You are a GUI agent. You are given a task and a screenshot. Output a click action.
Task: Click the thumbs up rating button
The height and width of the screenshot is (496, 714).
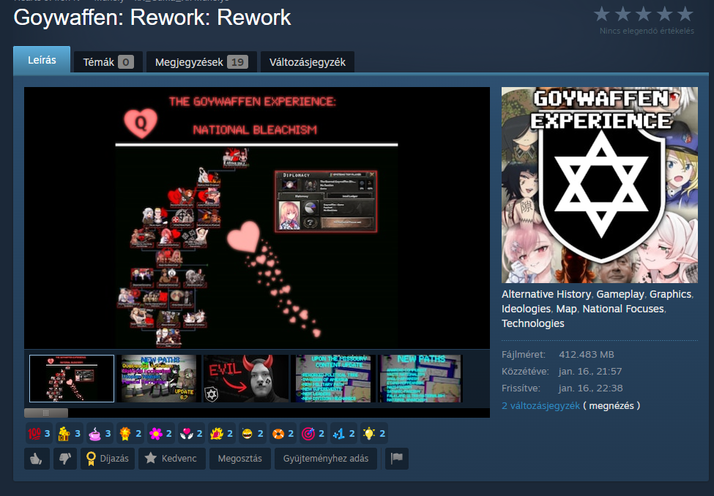37,458
